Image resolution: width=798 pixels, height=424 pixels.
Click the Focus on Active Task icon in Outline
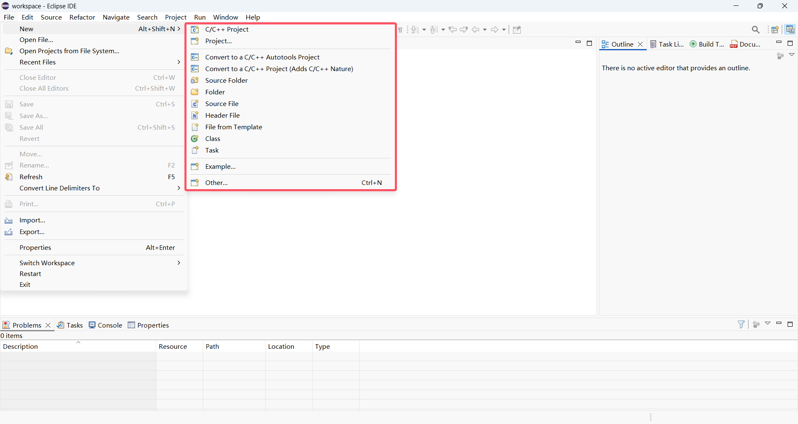tap(780, 56)
